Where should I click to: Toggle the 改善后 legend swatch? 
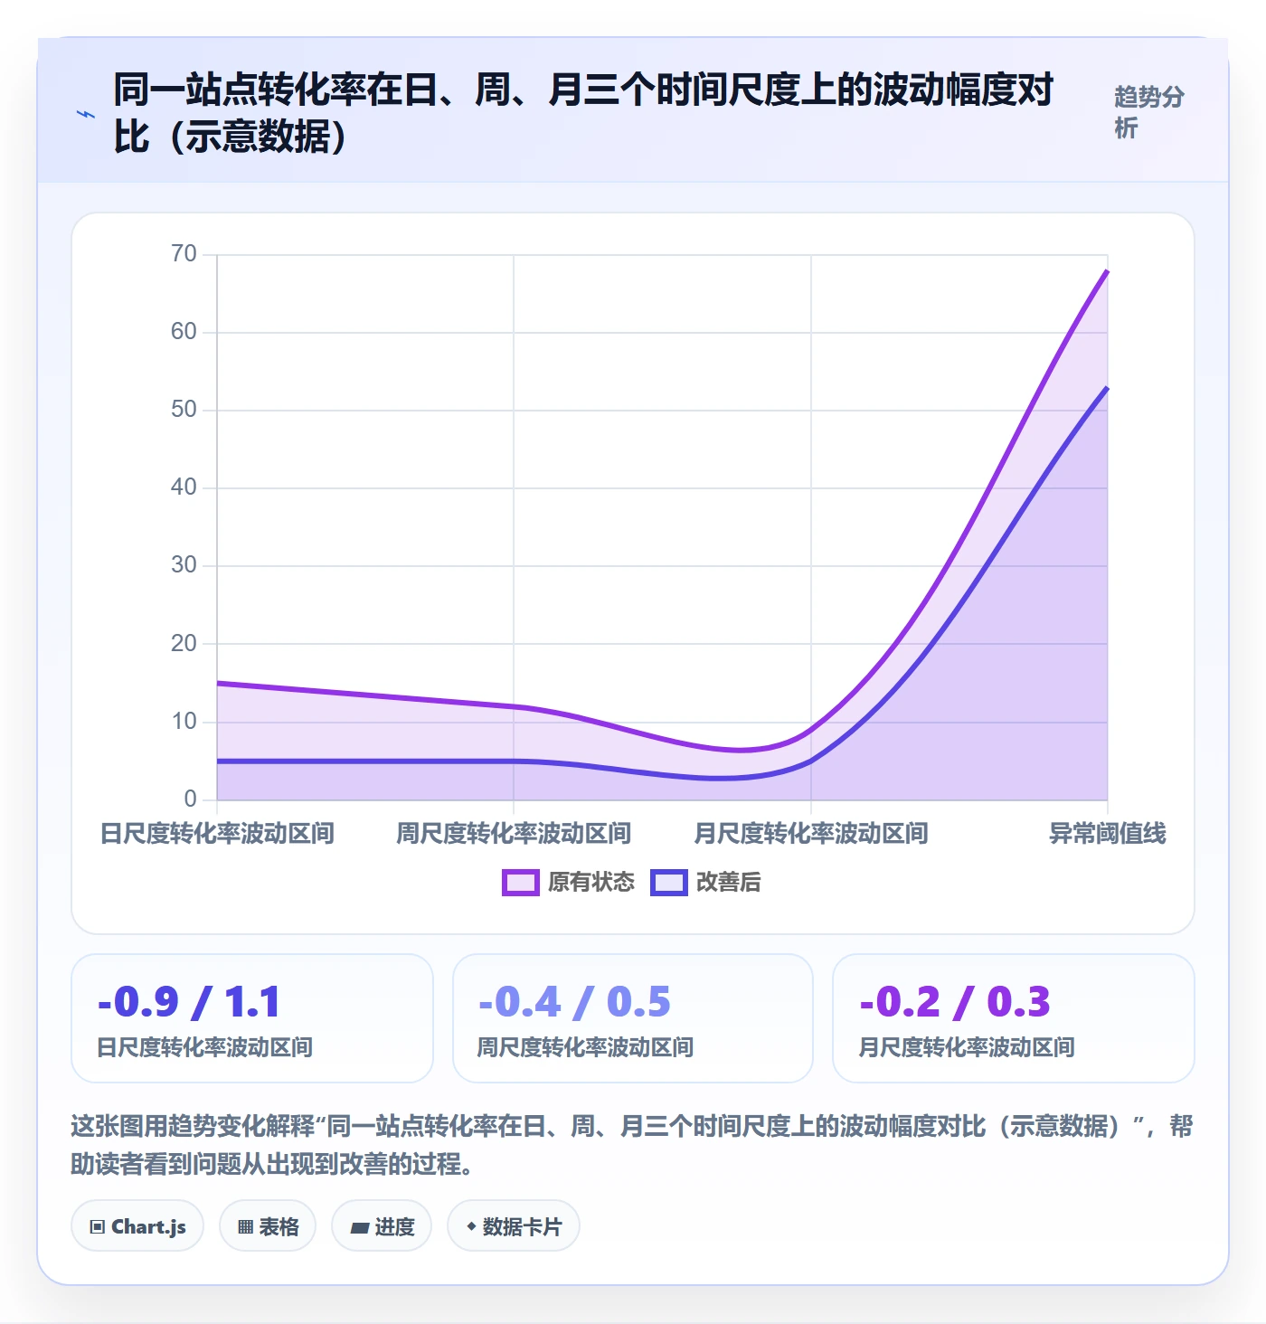click(x=668, y=883)
